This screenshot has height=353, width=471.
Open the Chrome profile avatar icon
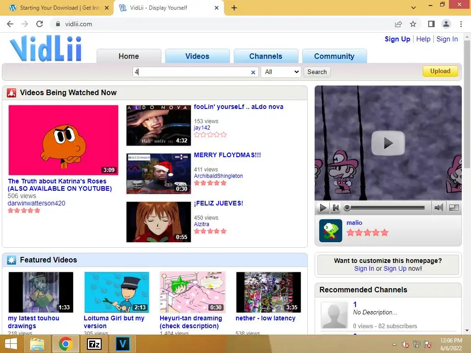pyautogui.click(x=446, y=24)
